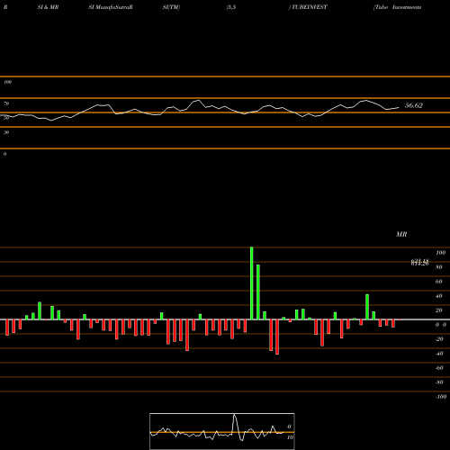Click the MR label above the histogram
450x450 pixels.
401,234
